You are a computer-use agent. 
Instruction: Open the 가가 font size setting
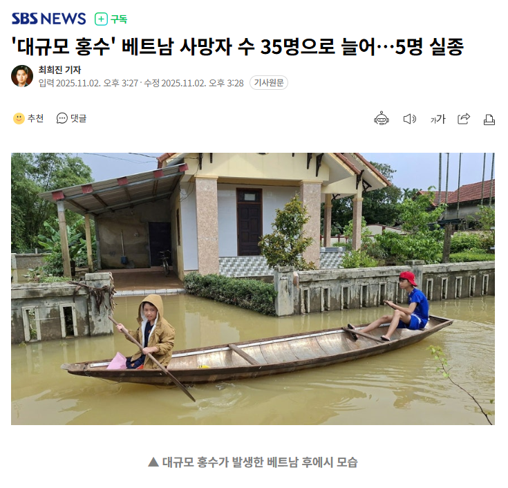[x=438, y=119]
